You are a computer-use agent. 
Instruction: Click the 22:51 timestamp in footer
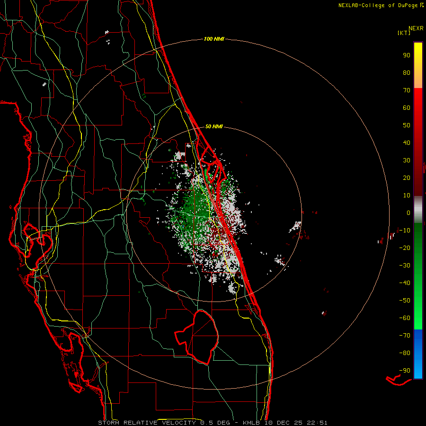(317, 423)
